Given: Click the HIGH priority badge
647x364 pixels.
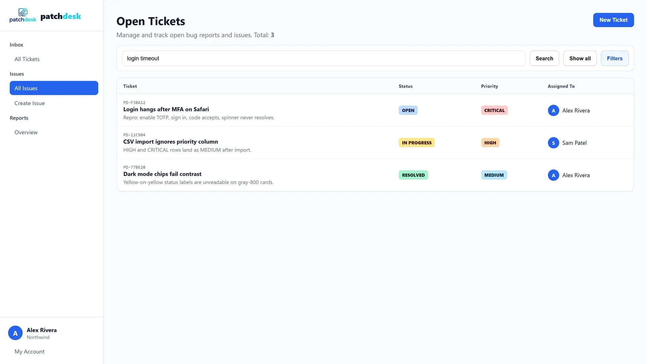Looking at the screenshot, I should pyautogui.click(x=490, y=143).
